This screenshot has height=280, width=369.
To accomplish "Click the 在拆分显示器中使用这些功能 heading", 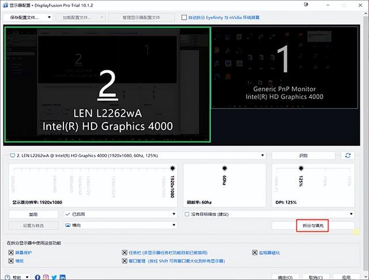I will click(34, 243).
